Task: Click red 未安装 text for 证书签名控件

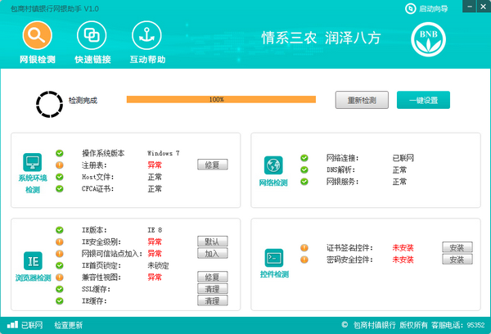Action: [403, 248]
